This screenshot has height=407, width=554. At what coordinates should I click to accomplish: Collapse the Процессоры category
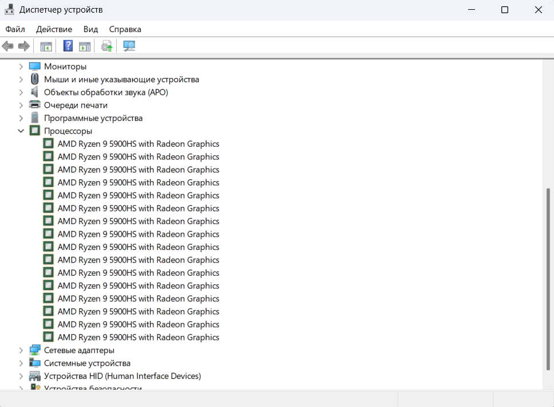click(x=21, y=131)
